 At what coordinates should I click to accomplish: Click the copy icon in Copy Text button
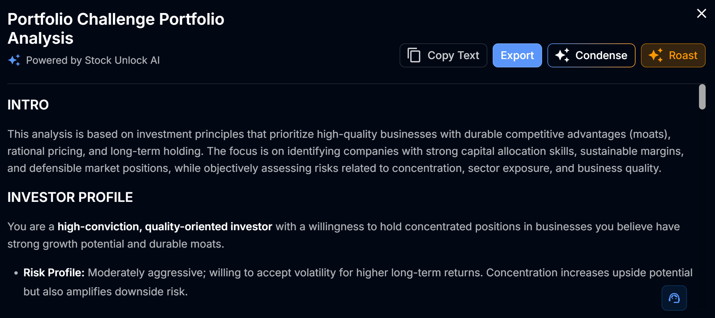pos(414,55)
